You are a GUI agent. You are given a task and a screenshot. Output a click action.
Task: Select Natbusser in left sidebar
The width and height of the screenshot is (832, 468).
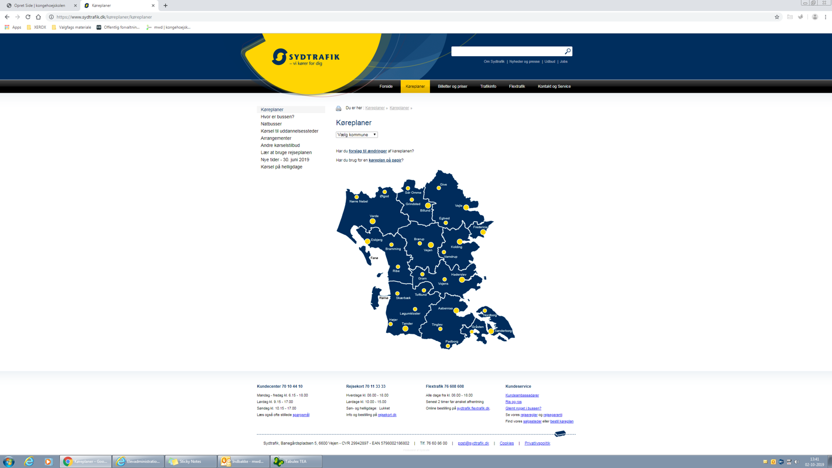pos(271,124)
